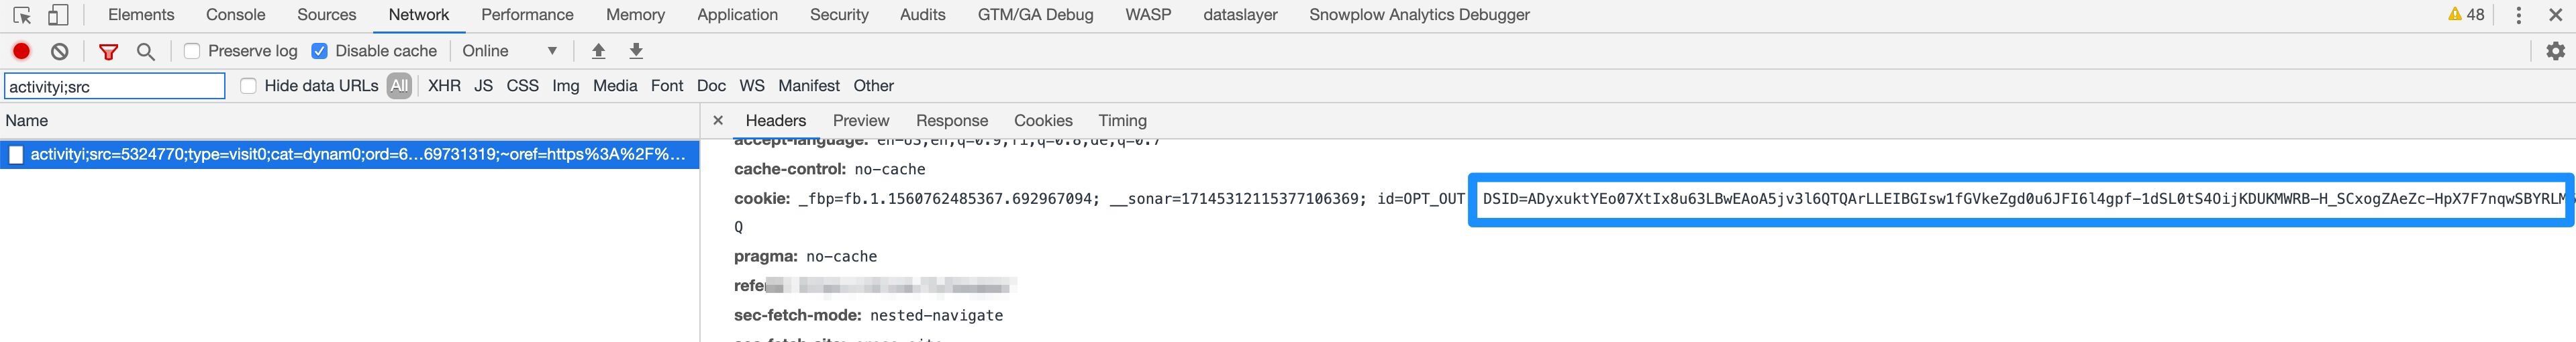Image resolution: width=2576 pixels, height=342 pixels.
Task: Uncheck the Disable cache checkbox
Action: click(319, 51)
